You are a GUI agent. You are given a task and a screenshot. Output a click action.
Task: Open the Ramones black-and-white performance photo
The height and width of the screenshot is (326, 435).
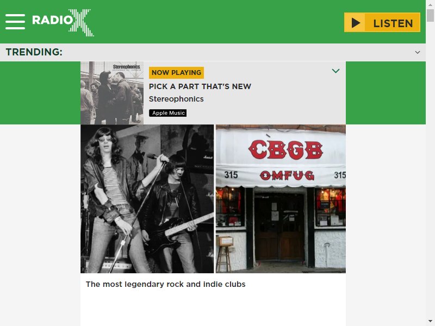pos(147,199)
